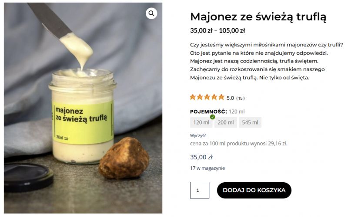
Task: View the mayonnaise jar product photo
Action: (83, 108)
